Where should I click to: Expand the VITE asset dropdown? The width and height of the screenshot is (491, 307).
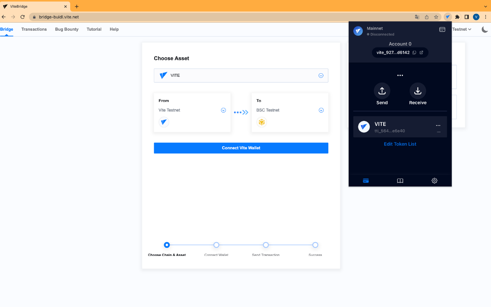[x=321, y=76]
